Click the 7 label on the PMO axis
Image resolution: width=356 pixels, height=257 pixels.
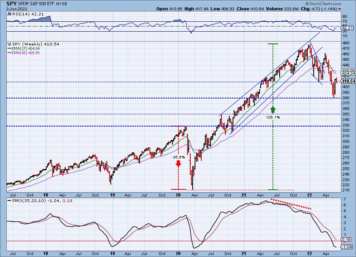tap(345, 199)
